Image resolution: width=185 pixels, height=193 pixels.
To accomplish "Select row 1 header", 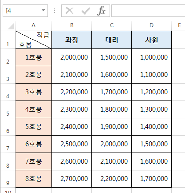I will [x=8, y=40].
